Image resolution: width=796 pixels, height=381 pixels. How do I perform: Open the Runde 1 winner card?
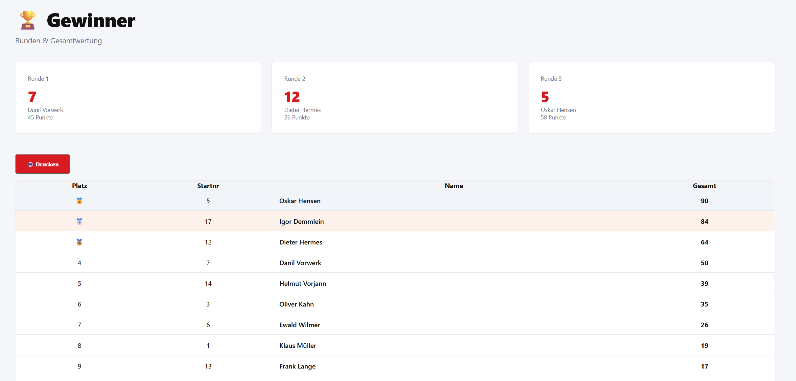click(x=138, y=98)
